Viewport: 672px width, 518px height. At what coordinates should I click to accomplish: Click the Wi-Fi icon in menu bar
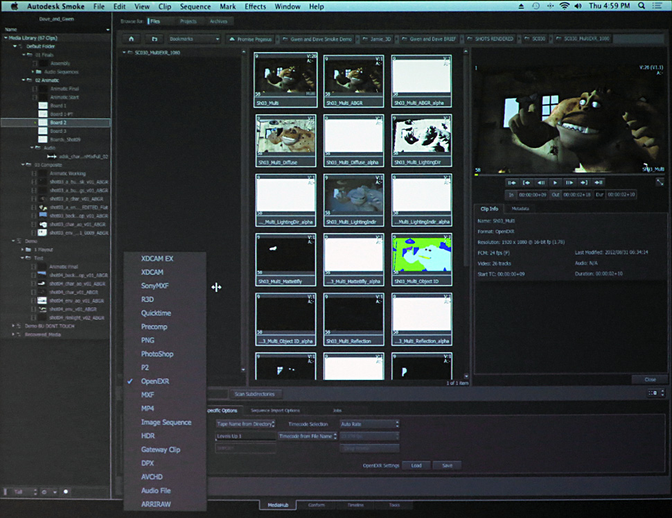pyautogui.click(x=563, y=6)
